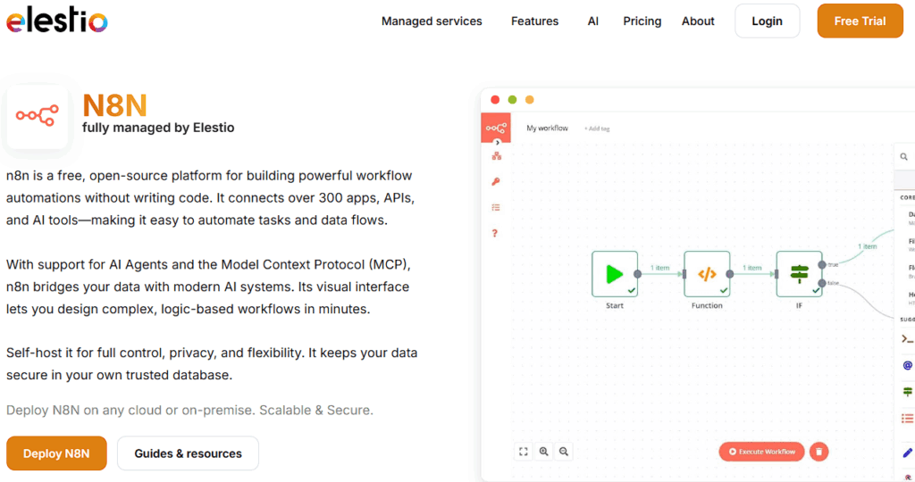Click the IF node true output connector
This screenshot has width=915, height=482.
coord(822,264)
